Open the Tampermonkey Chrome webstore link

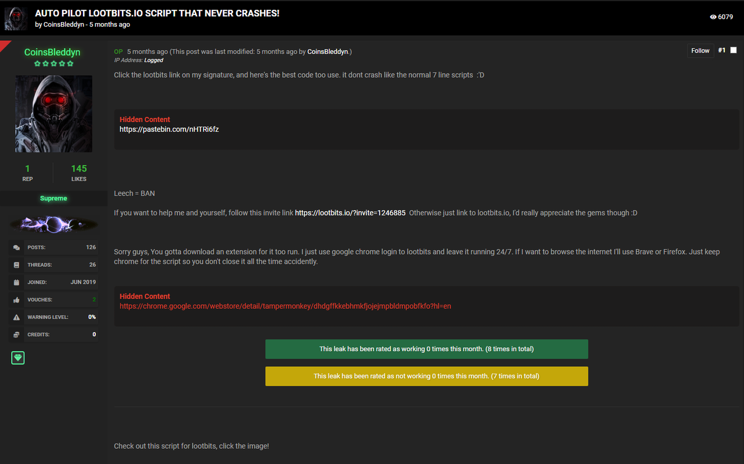point(285,306)
